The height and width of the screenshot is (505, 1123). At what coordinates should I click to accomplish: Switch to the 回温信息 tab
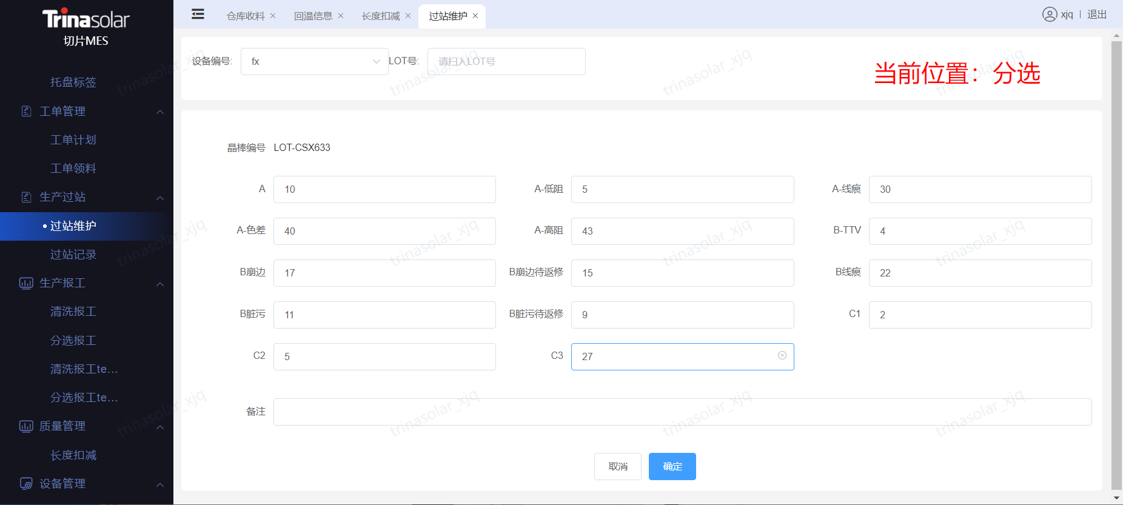pyautogui.click(x=313, y=16)
